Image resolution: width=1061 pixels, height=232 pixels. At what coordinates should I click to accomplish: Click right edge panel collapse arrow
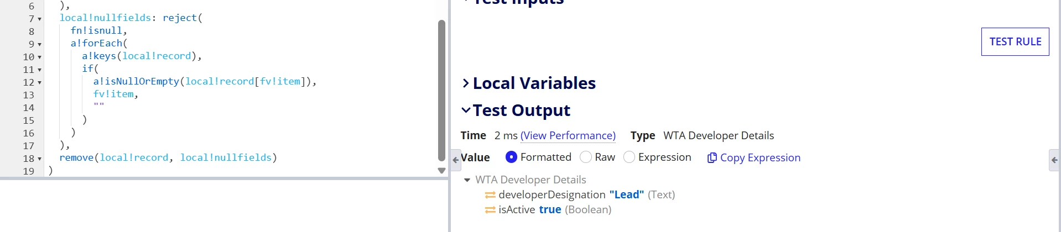[1054, 160]
